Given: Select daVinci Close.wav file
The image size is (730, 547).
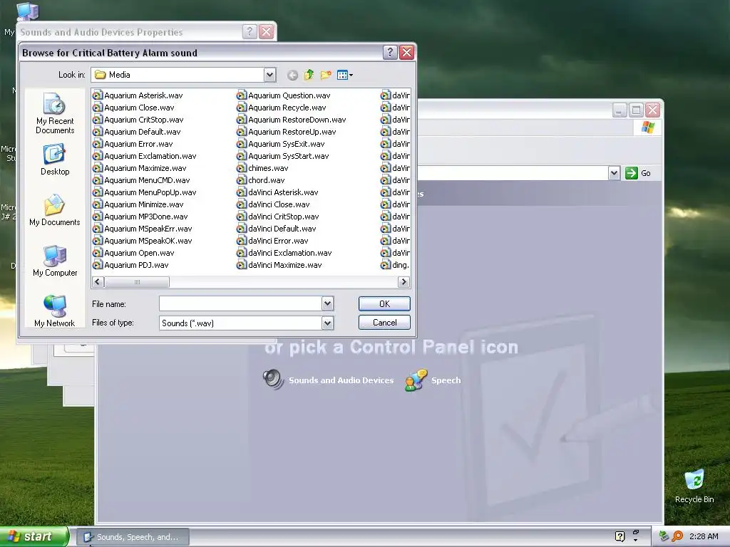Looking at the screenshot, I should point(274,204).
